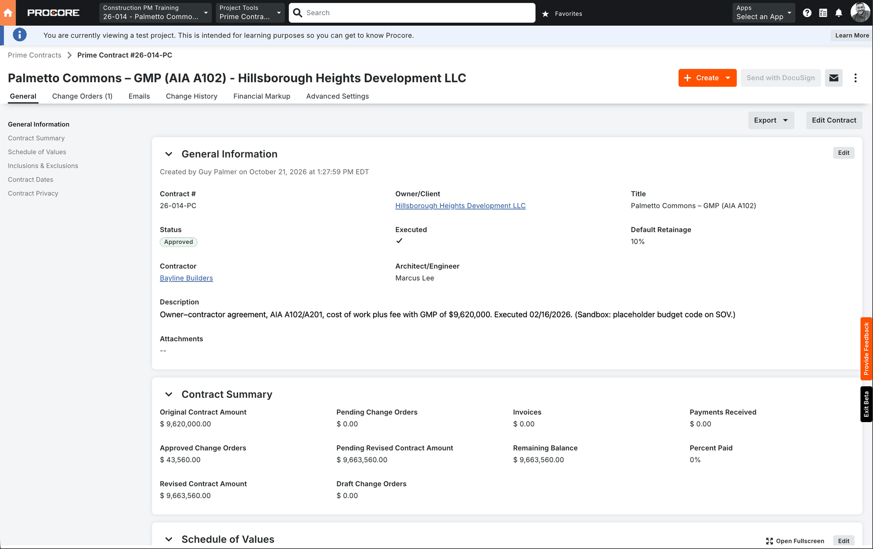Image resolution: width=873 pixels, height=549 pixels.
Task: Click the search magnifier icon
Action: click(x=298, y=13)
